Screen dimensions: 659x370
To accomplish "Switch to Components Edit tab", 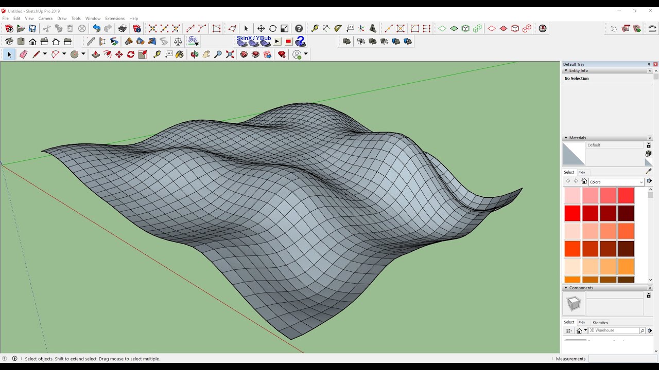I will (581, 323).
